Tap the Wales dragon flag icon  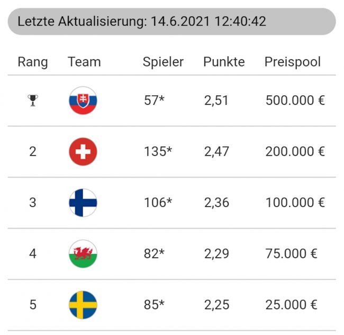point(83,253)
